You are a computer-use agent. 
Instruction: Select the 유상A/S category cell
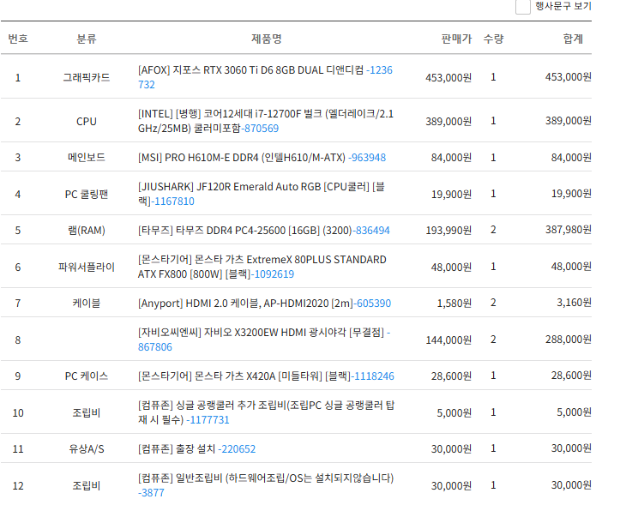(x=87, y=449)
